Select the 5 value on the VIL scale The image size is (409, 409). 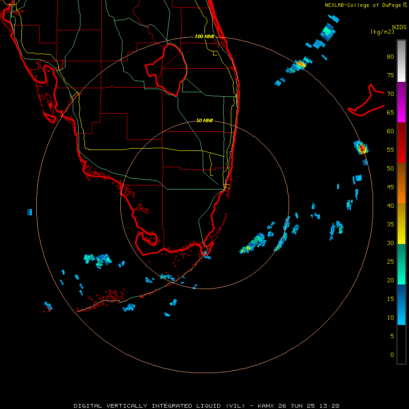(x=392, y=336)
